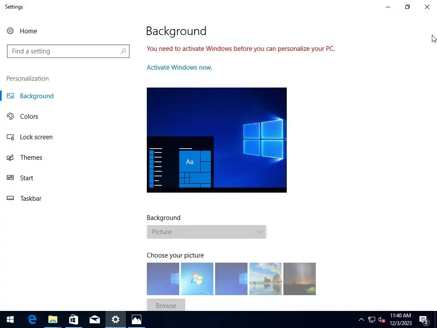Screen dimensions: 437x328
Task: Select the night sky tent wallpaper thumbnail
Action: click(x=300, y=278)
